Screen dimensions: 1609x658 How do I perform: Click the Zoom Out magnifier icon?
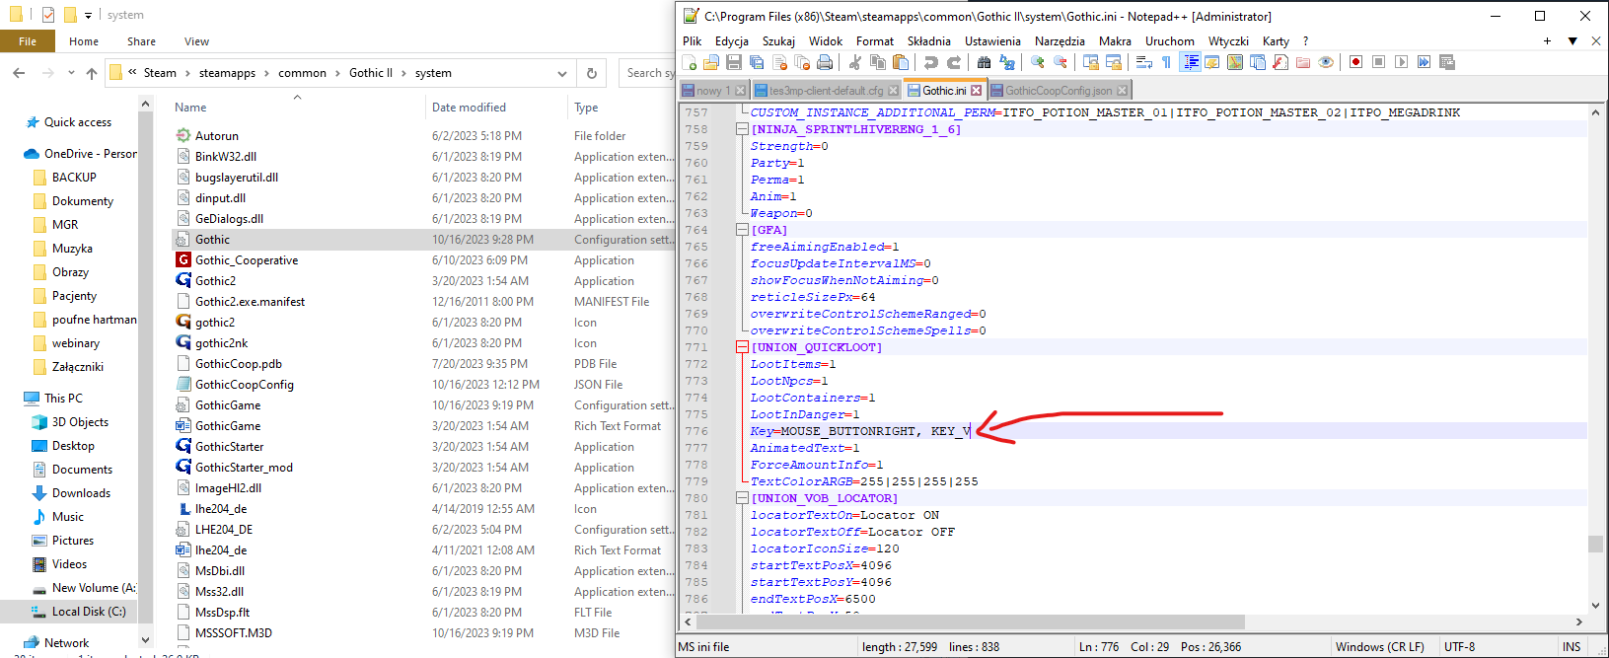point(1060,62)
